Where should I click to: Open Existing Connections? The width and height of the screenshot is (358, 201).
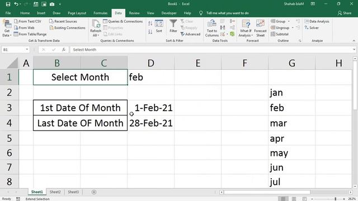click(x=67, y=27)
